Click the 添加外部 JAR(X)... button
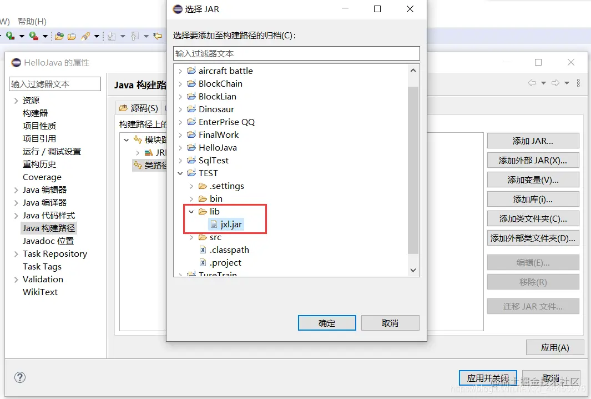 pyautogui.click(x=533, y=161)
